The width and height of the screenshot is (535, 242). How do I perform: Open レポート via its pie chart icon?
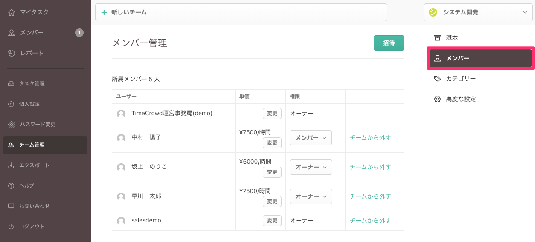12,53
